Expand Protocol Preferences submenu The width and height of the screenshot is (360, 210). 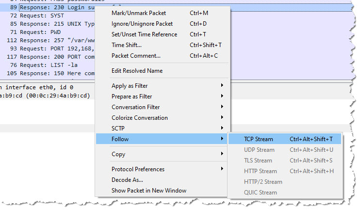point(138,169)
